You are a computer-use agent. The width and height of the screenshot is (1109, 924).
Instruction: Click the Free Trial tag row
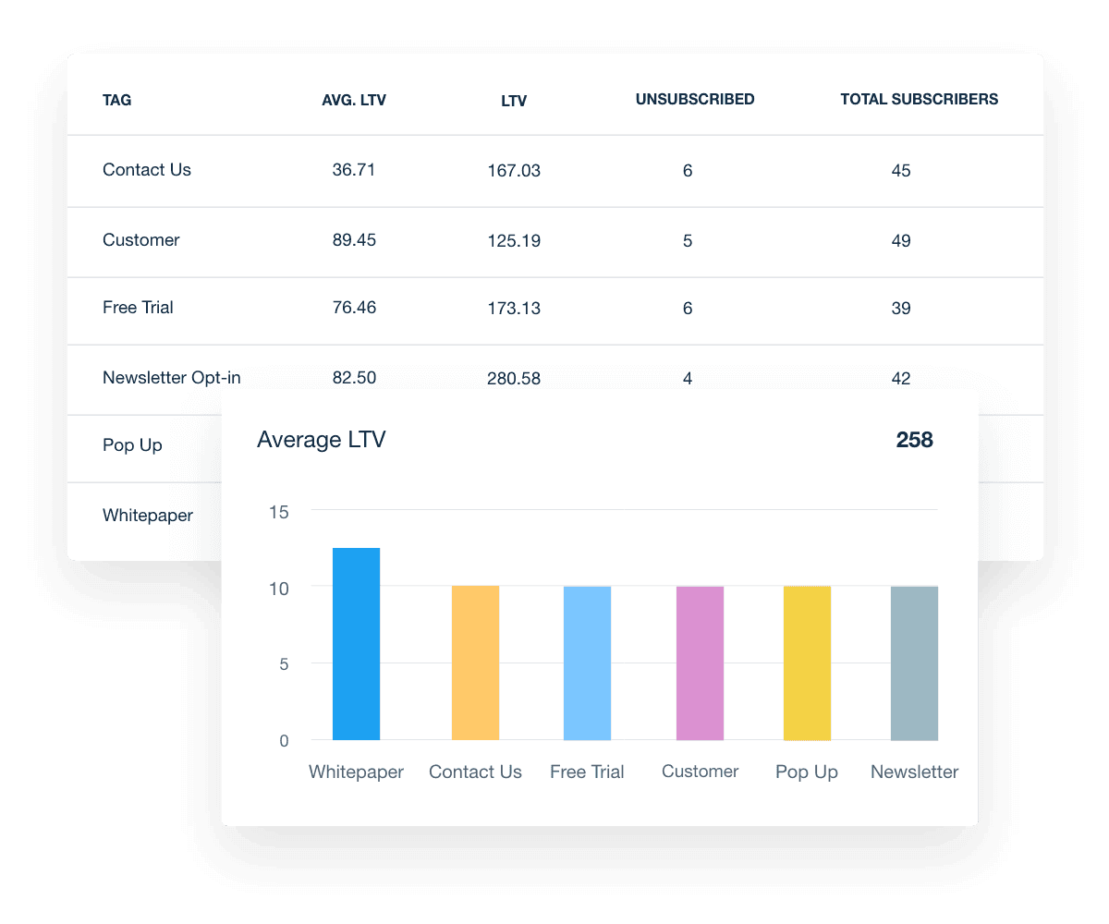click(138, 308)
